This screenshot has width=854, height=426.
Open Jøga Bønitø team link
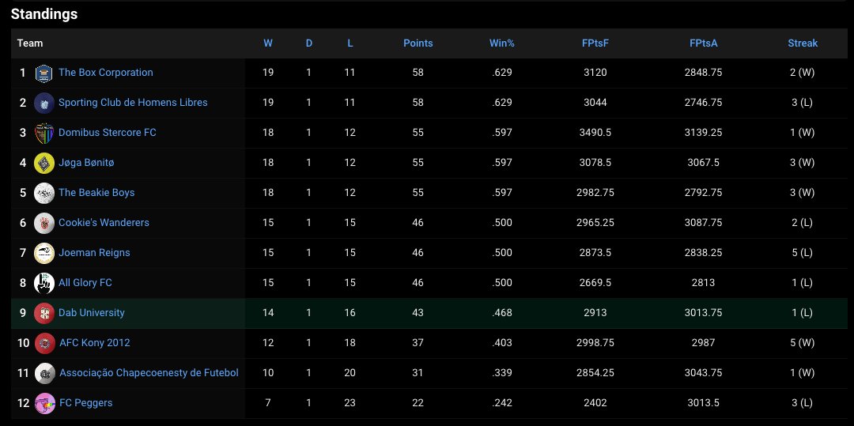86,162
